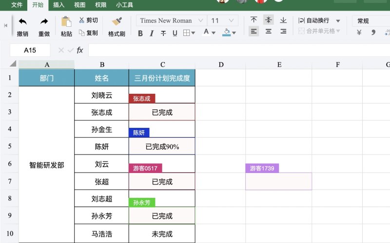The image size is (390, 243).
Task: Open the 文件 menu
Action: point(17,5)
